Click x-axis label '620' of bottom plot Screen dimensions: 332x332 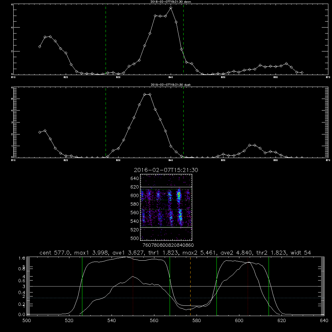(282, 321)
